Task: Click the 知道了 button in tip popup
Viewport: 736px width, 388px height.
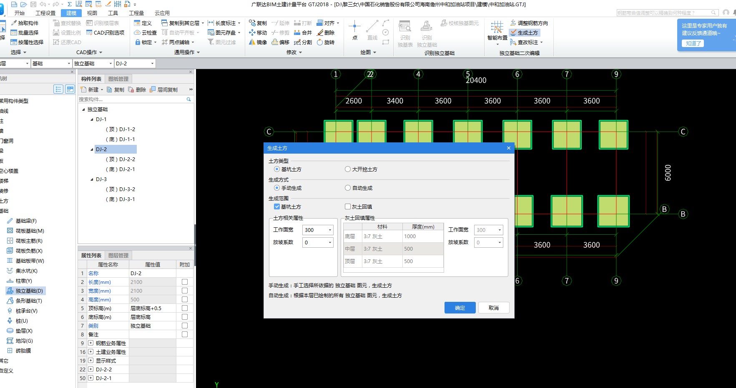Action: click(693, 43)
